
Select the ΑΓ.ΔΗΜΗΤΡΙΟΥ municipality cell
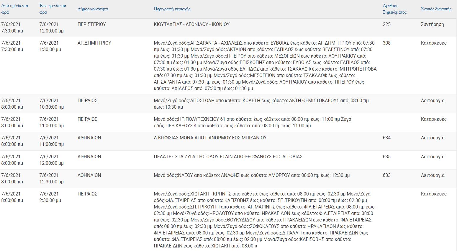tap(94, 43)
